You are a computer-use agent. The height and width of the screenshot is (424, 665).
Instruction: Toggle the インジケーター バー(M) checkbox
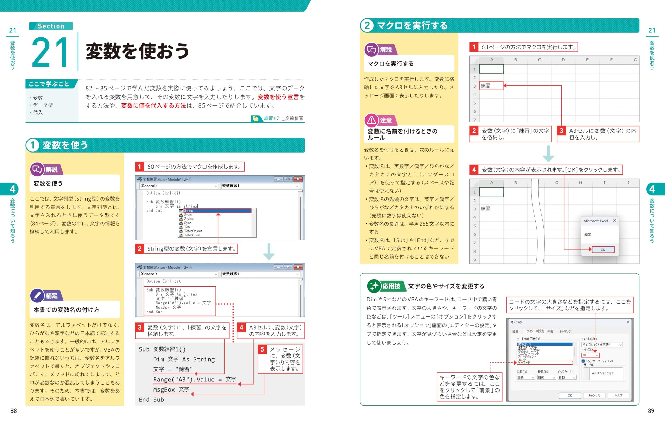[x=583, y=361]
